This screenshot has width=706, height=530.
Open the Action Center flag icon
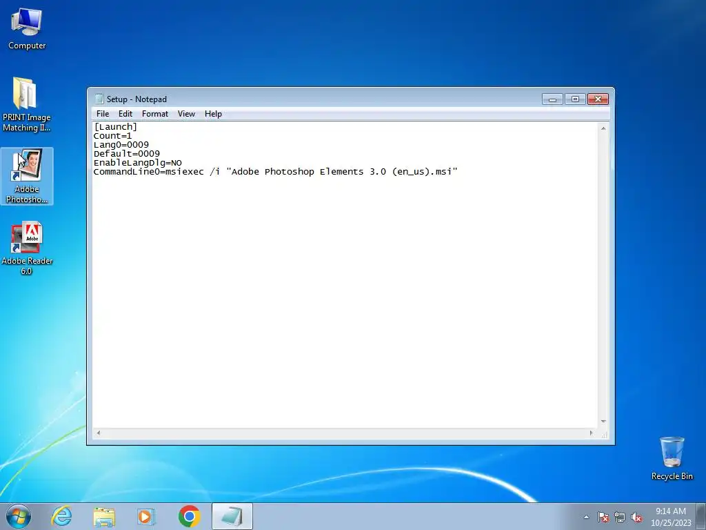click(x=603, y=517)
